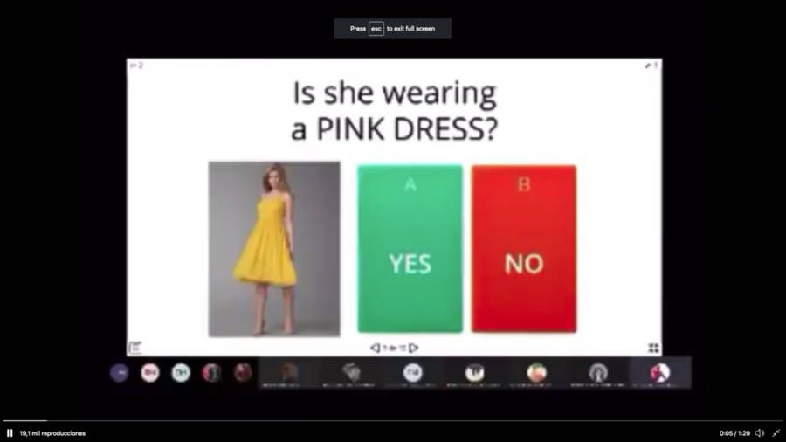The image size is (786, 442).
Task: Go to the previous slide arrow
Action: [x=375, y=348]
